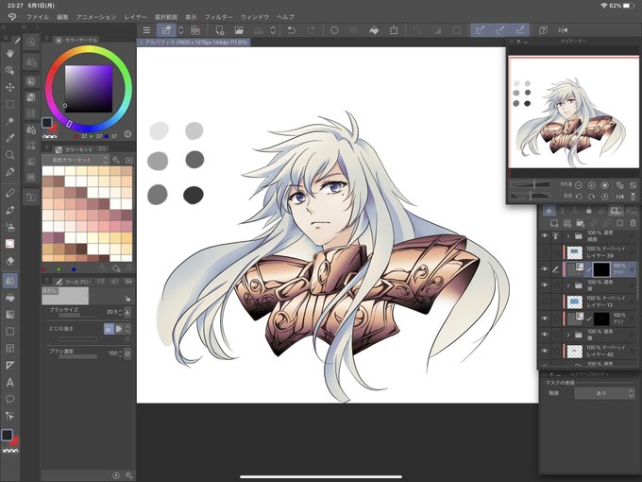Toggle lock layer icon in Layer panel

(x=589, y=211)
